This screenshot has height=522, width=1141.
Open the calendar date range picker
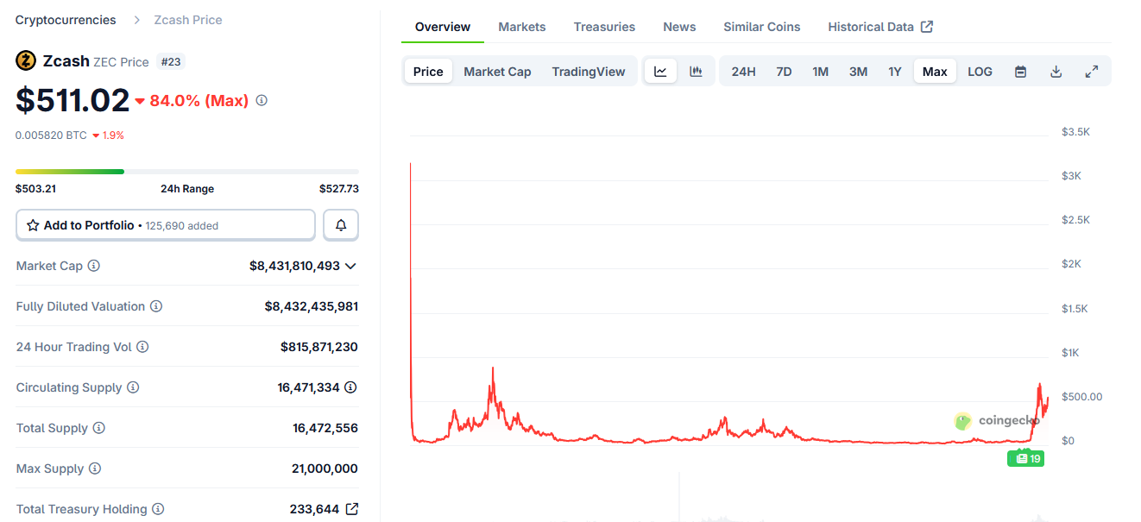1020,72
